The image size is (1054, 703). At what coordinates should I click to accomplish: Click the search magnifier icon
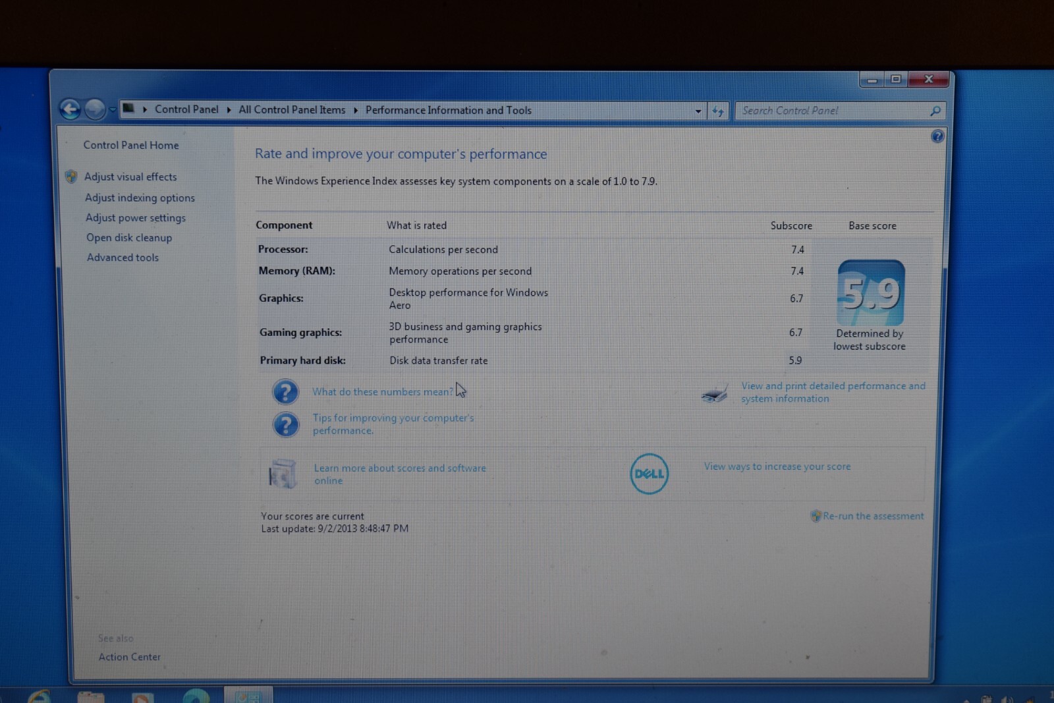[x=935, y=111]
